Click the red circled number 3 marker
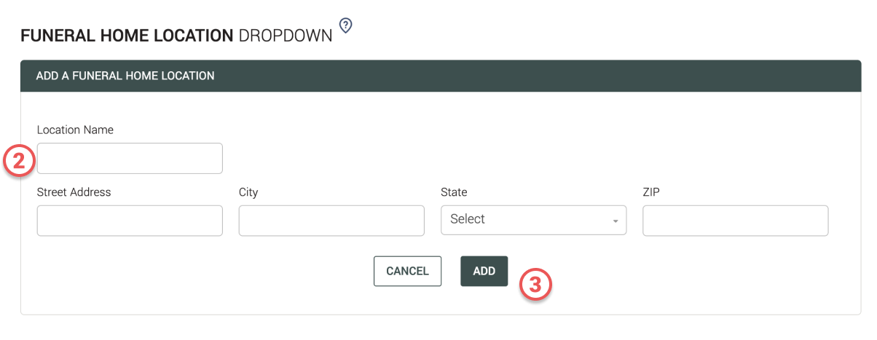The width and height of the screenshot is (877, 340). pos(535,285)
